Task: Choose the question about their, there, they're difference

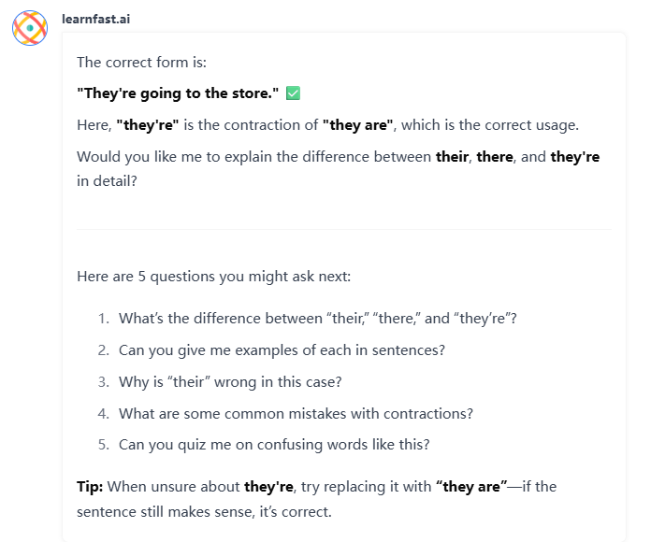Action: (317, 318)
